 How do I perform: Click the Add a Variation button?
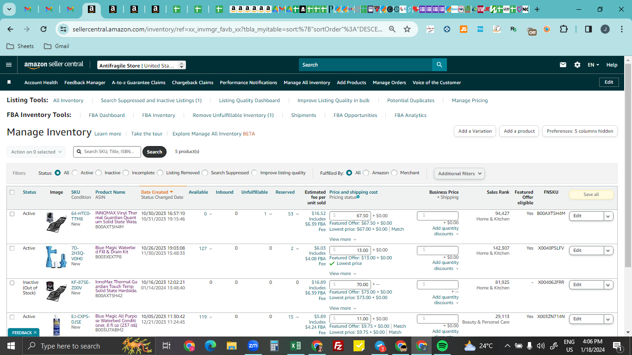(475, 131)
